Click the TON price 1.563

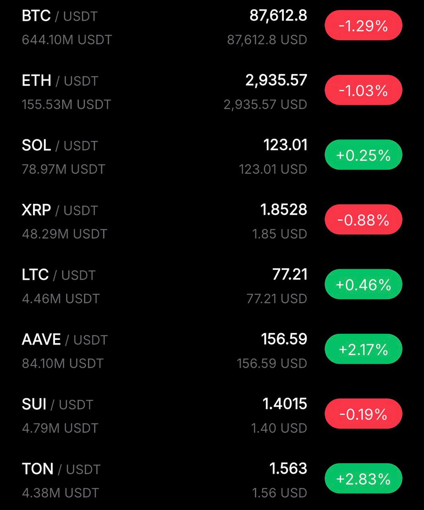click(x=288, y=469)
